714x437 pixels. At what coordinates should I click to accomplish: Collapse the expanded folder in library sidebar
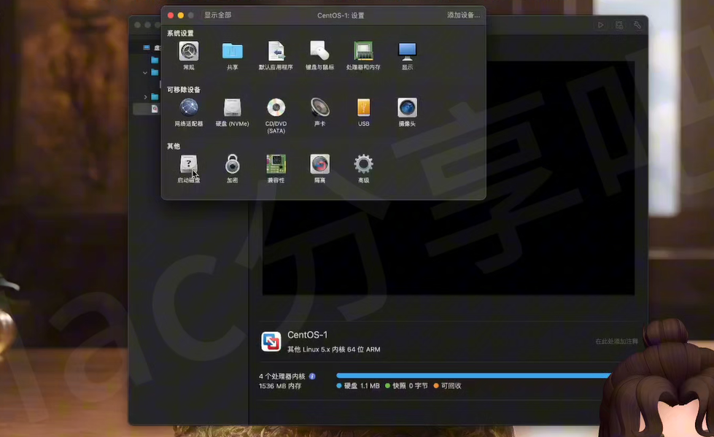click(x=145, y=72)
